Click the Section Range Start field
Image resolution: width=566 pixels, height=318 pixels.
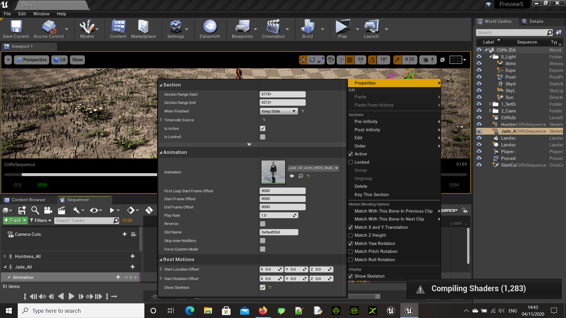point(282,94)
